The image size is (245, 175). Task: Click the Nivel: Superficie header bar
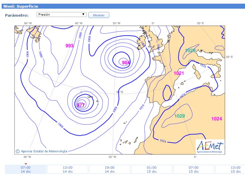(122, 6)
